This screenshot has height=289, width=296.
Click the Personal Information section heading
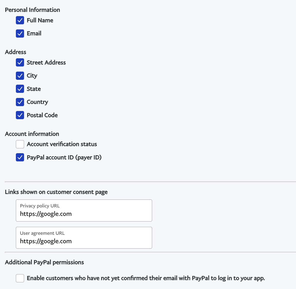(32, 10)
